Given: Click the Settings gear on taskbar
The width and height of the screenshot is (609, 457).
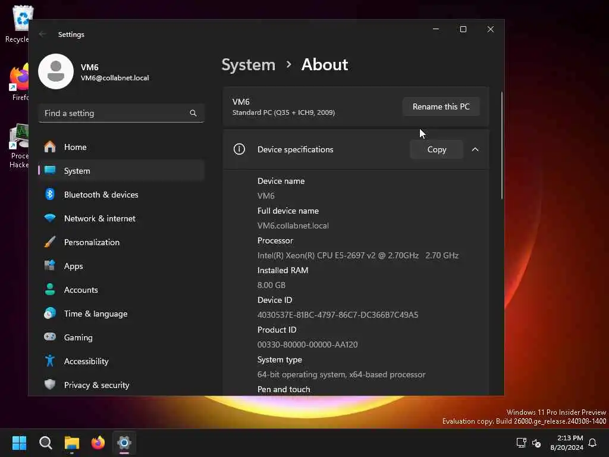Looking at the screenshot, I should tap(124, 443).
